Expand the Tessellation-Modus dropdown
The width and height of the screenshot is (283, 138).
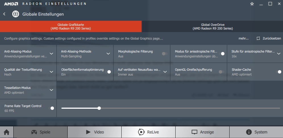click(x=51, y=90)
